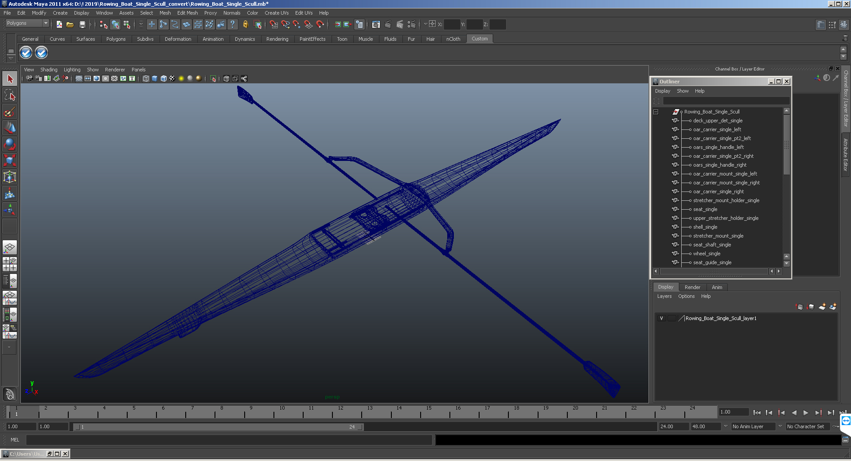Click the New Scene icon

coord(59,24)
